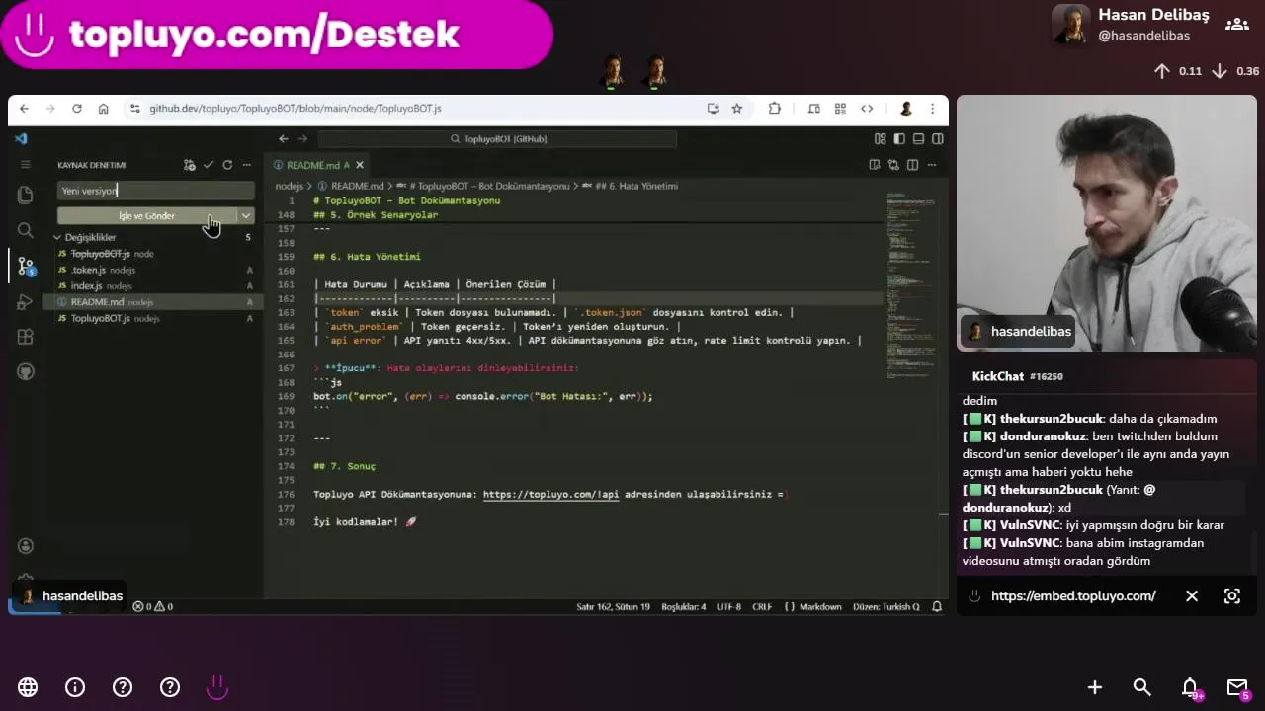Screen dimensions: 1265x711
Task: Toggle the primary side bar visibility
Action: click(899, 139)
